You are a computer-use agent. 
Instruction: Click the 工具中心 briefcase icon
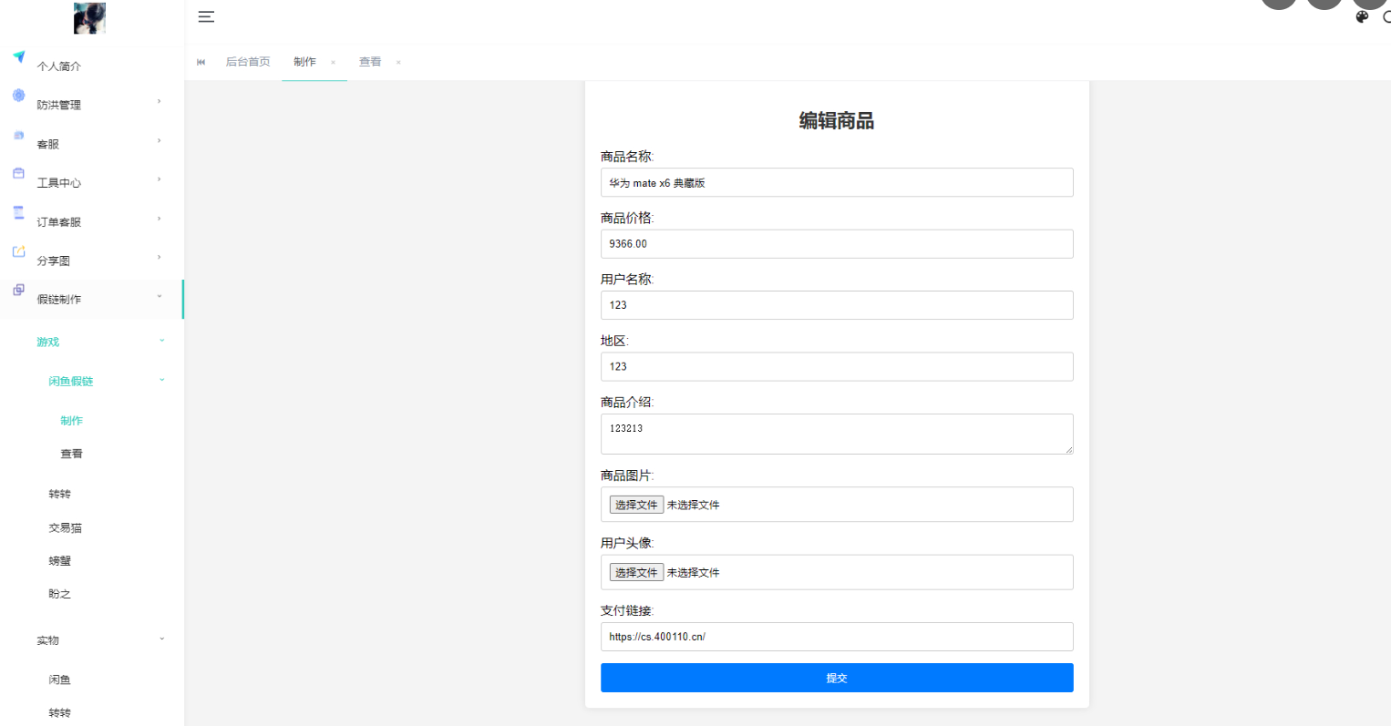[18, 173]
